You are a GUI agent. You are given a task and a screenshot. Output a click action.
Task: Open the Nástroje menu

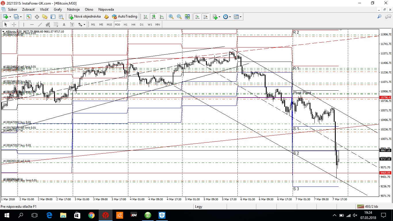pyautogui.click(x=73, y=9)
